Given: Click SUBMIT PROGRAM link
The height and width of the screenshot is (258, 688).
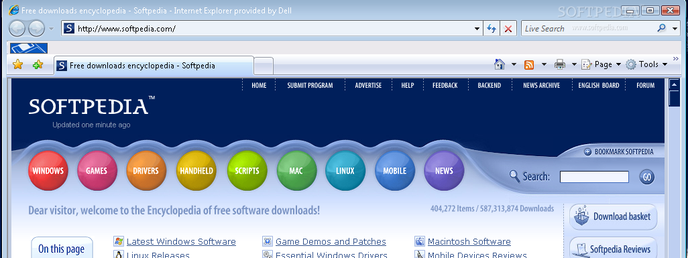Looking at the screenshot, I should coord(310,86).
